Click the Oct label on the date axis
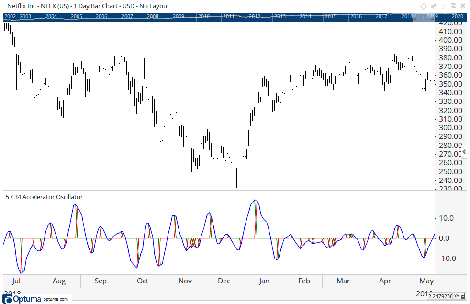This screenshot has height=304, width=470. click(x=143, y=281)
